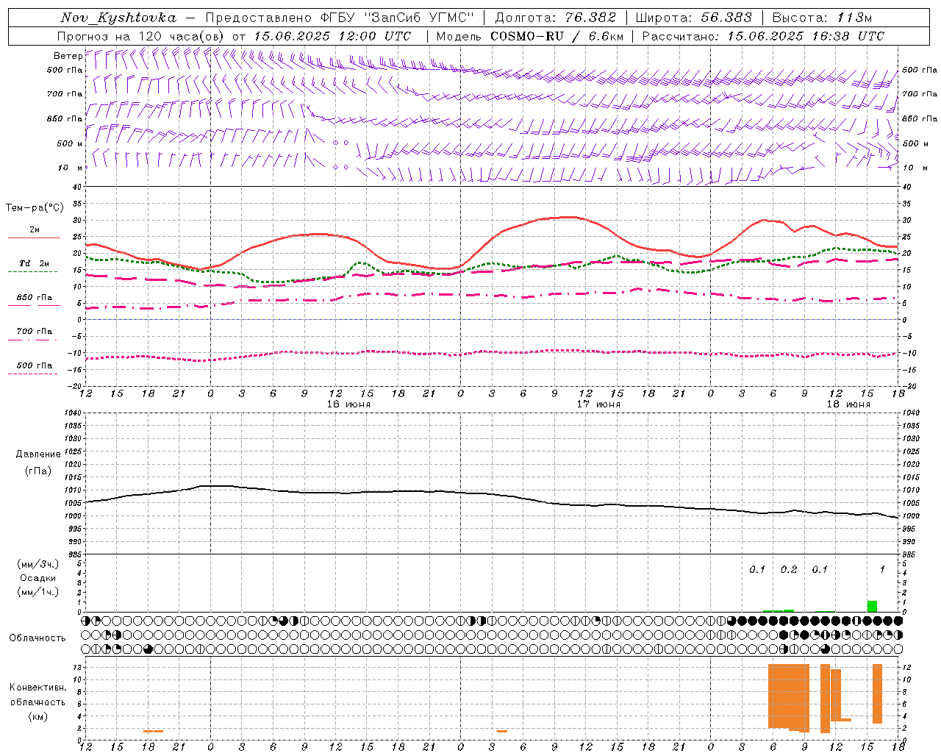
Task: Click the 'Осадки' precipitation label
Action: pyautogui.click(x=38, y=578)
